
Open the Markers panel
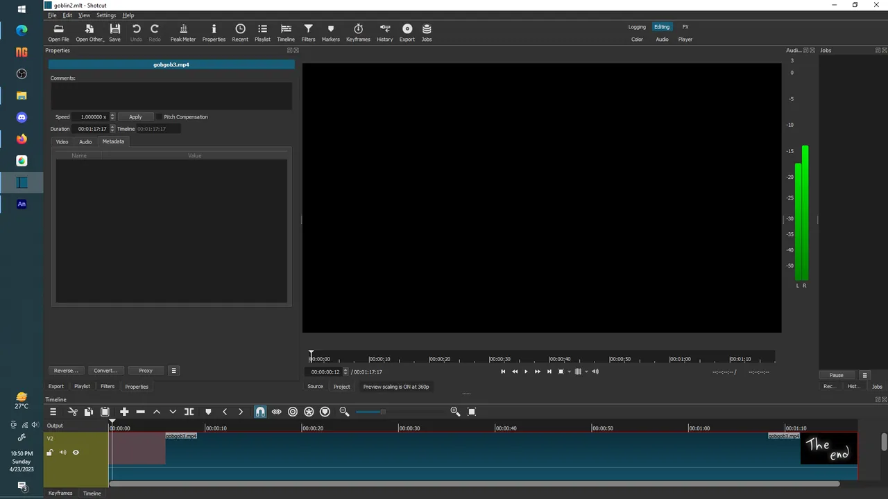(330, 33)
